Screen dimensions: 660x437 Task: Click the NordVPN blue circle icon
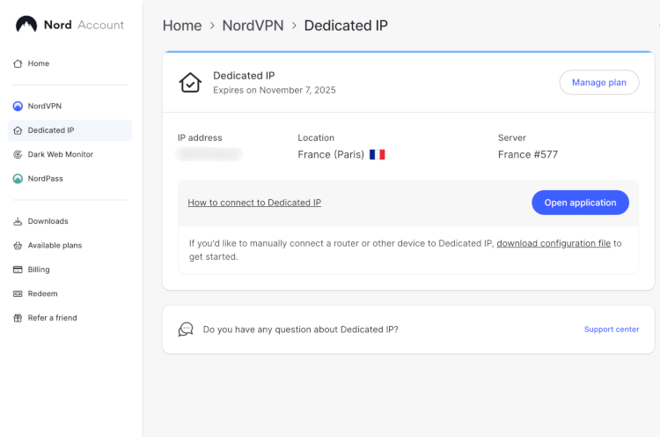point(18,107)
